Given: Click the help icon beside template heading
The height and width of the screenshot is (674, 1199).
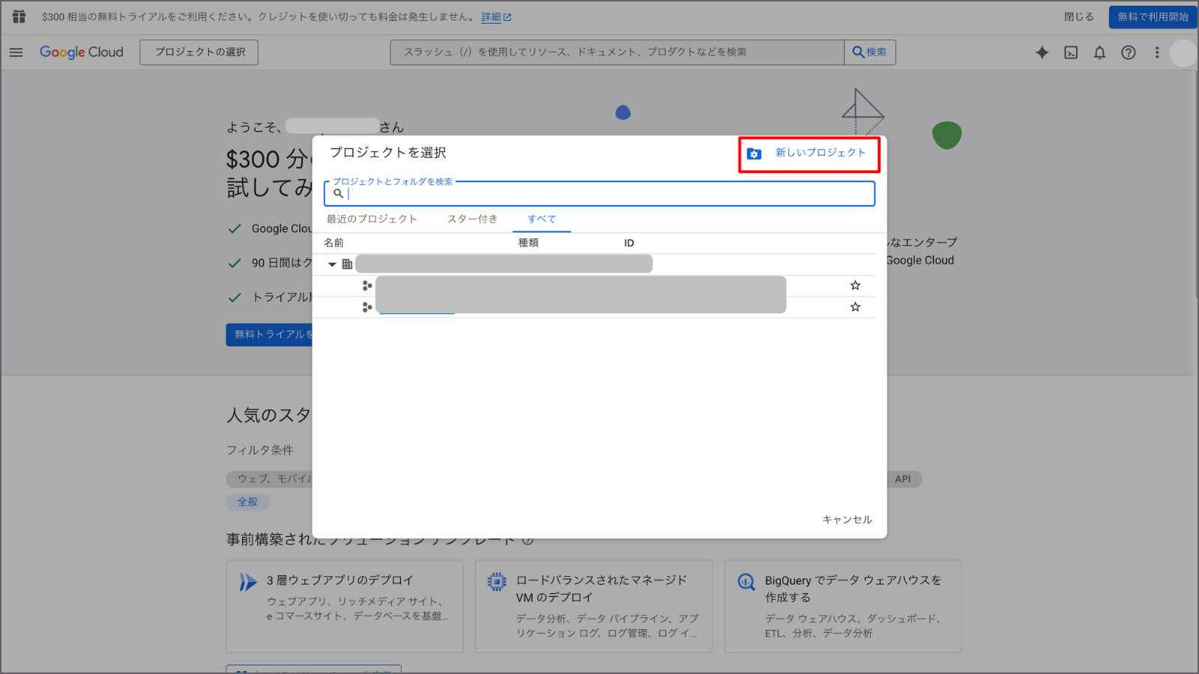Looking at the screenshot, I should tap(528, 540).
